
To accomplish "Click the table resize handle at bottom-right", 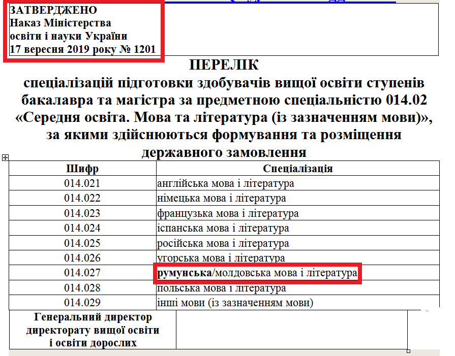I will tap(409, 351).
